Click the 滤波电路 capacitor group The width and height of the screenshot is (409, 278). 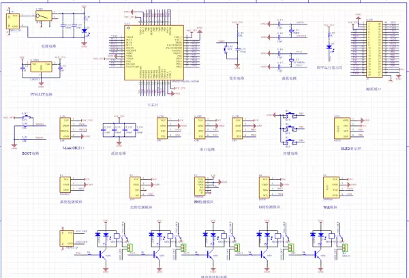(x=118, y=129)
